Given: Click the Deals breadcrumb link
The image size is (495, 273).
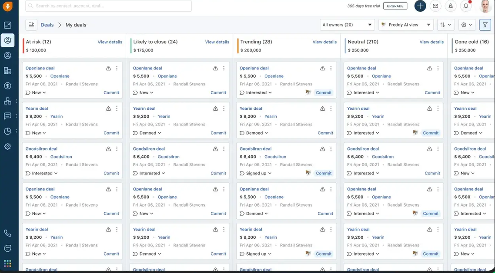Looking at the screenshot, I should coord(47,25).
